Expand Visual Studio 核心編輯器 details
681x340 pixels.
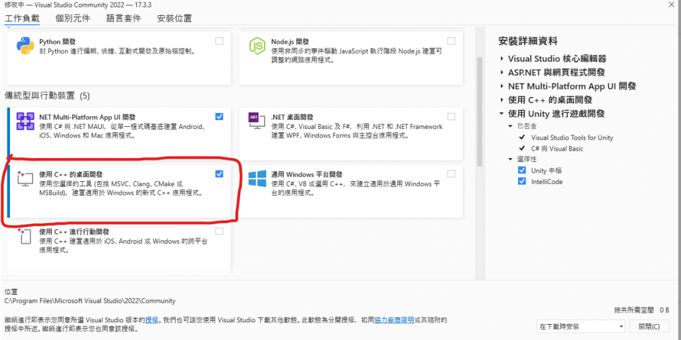tap(502, 58)
